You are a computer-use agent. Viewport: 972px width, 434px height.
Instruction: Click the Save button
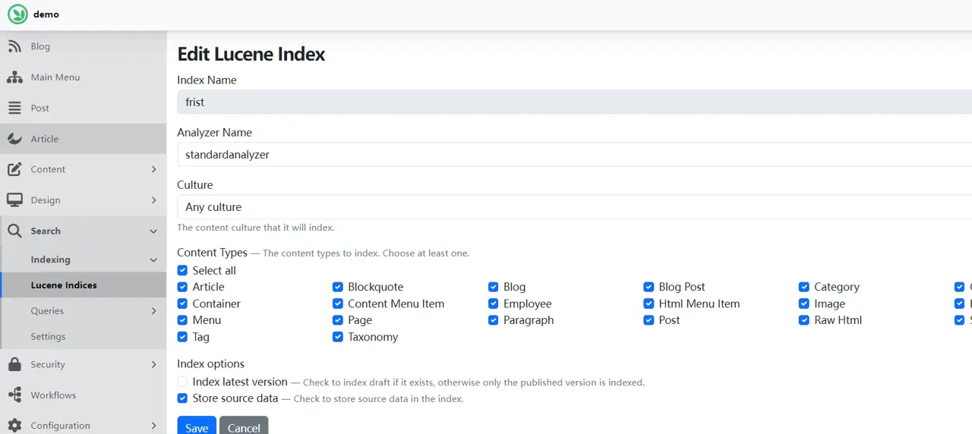pyautogui.click(x=197, y=426)
